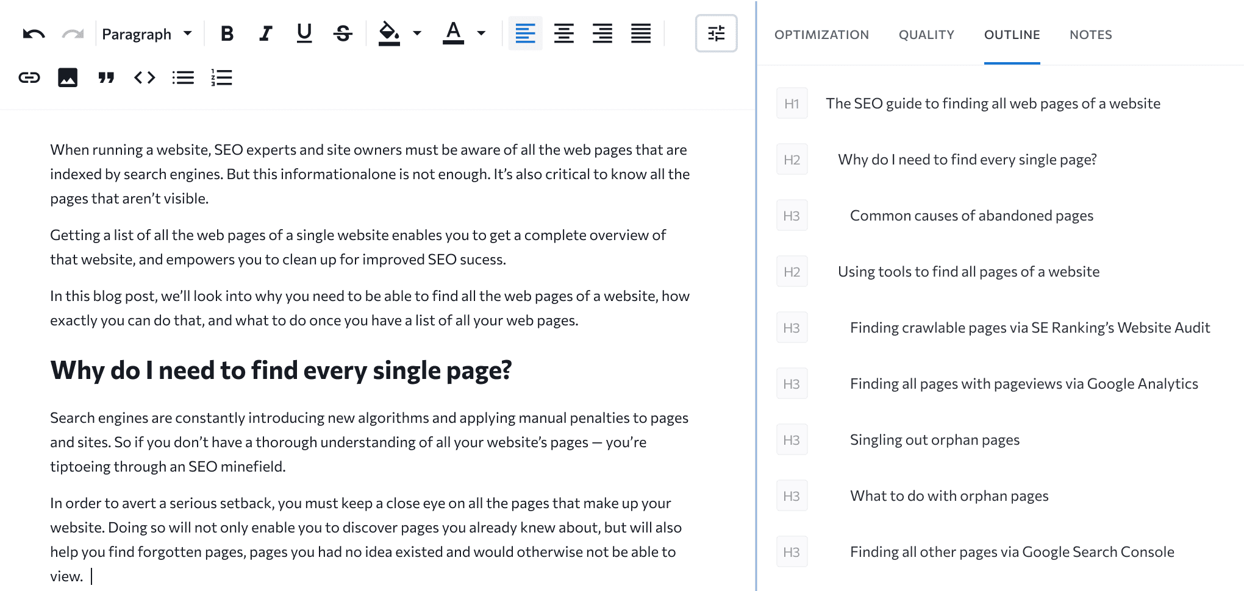Expand the highlight color dropdown arrow
This screenshot has width=1244, height=591.
(417, 34)
